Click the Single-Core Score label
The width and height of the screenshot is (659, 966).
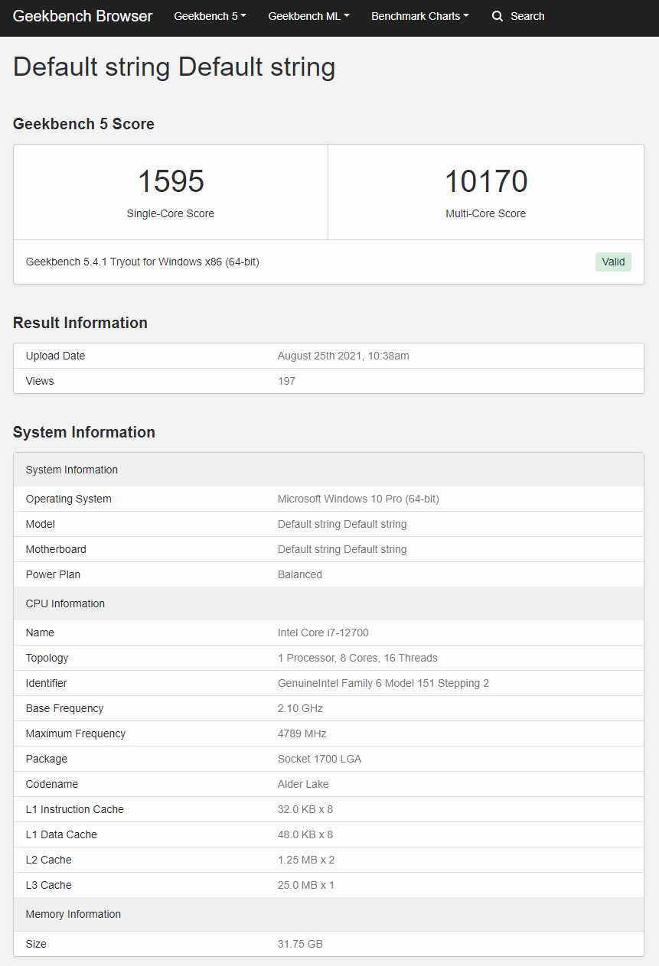pyautogui.click(x=171, y=214)
